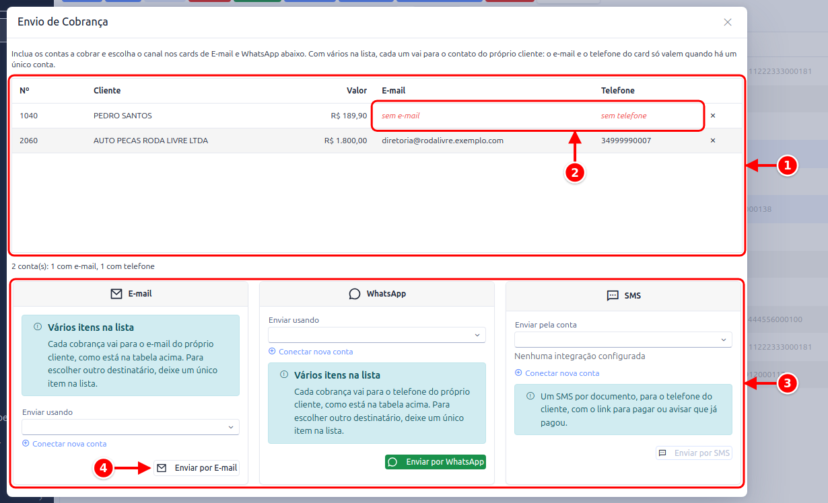Open E-mail 'Enviar usando' dropdown
Image resolution: width=828 pixels, height=503 pixels.
tap(131, 427)
